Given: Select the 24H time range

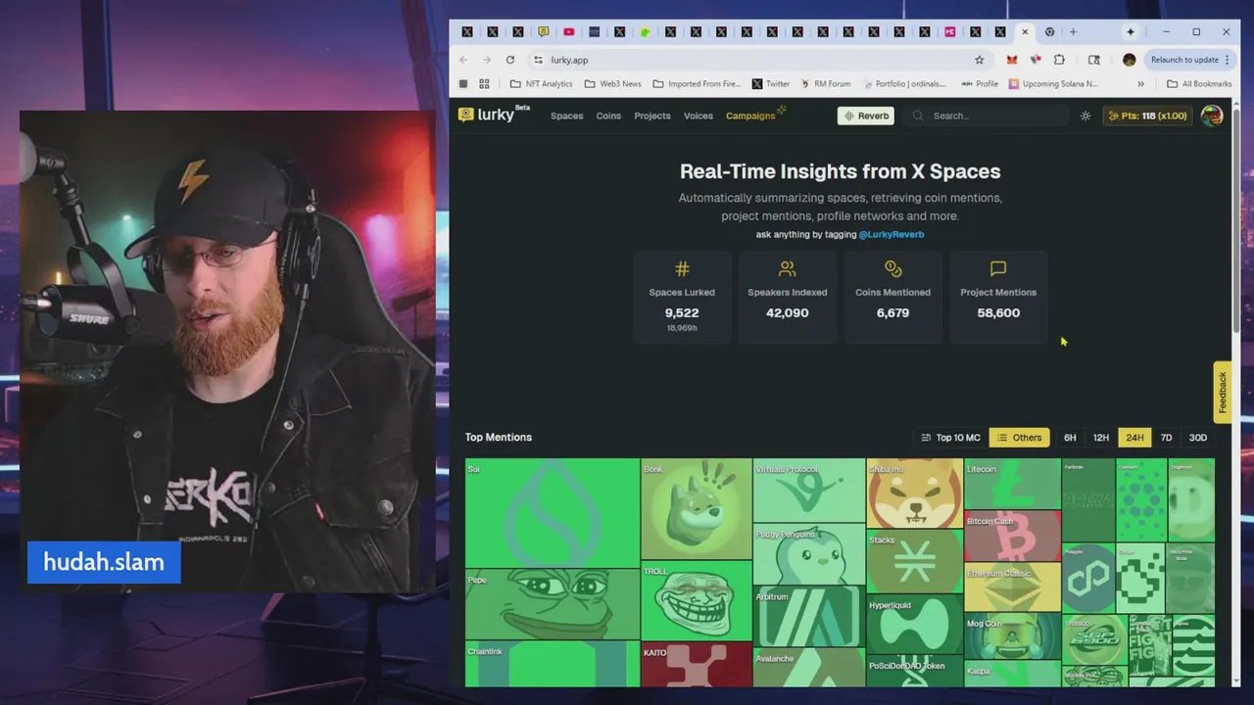Looking at the screenshot, I should tap(1134, 438).
